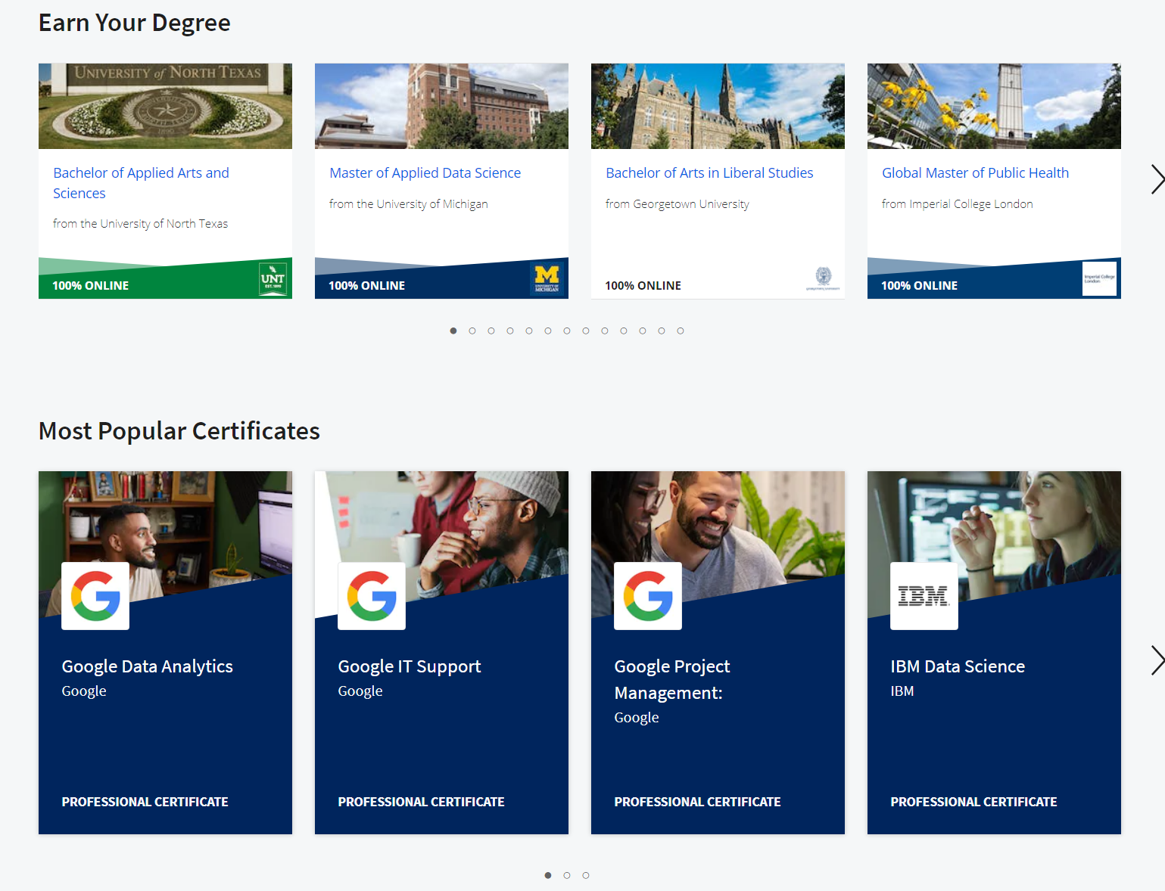Viewport: 1165px width, 891px height.
Task: Advance the degrees carousel with the right arrow
Action: pos(1156,179)
